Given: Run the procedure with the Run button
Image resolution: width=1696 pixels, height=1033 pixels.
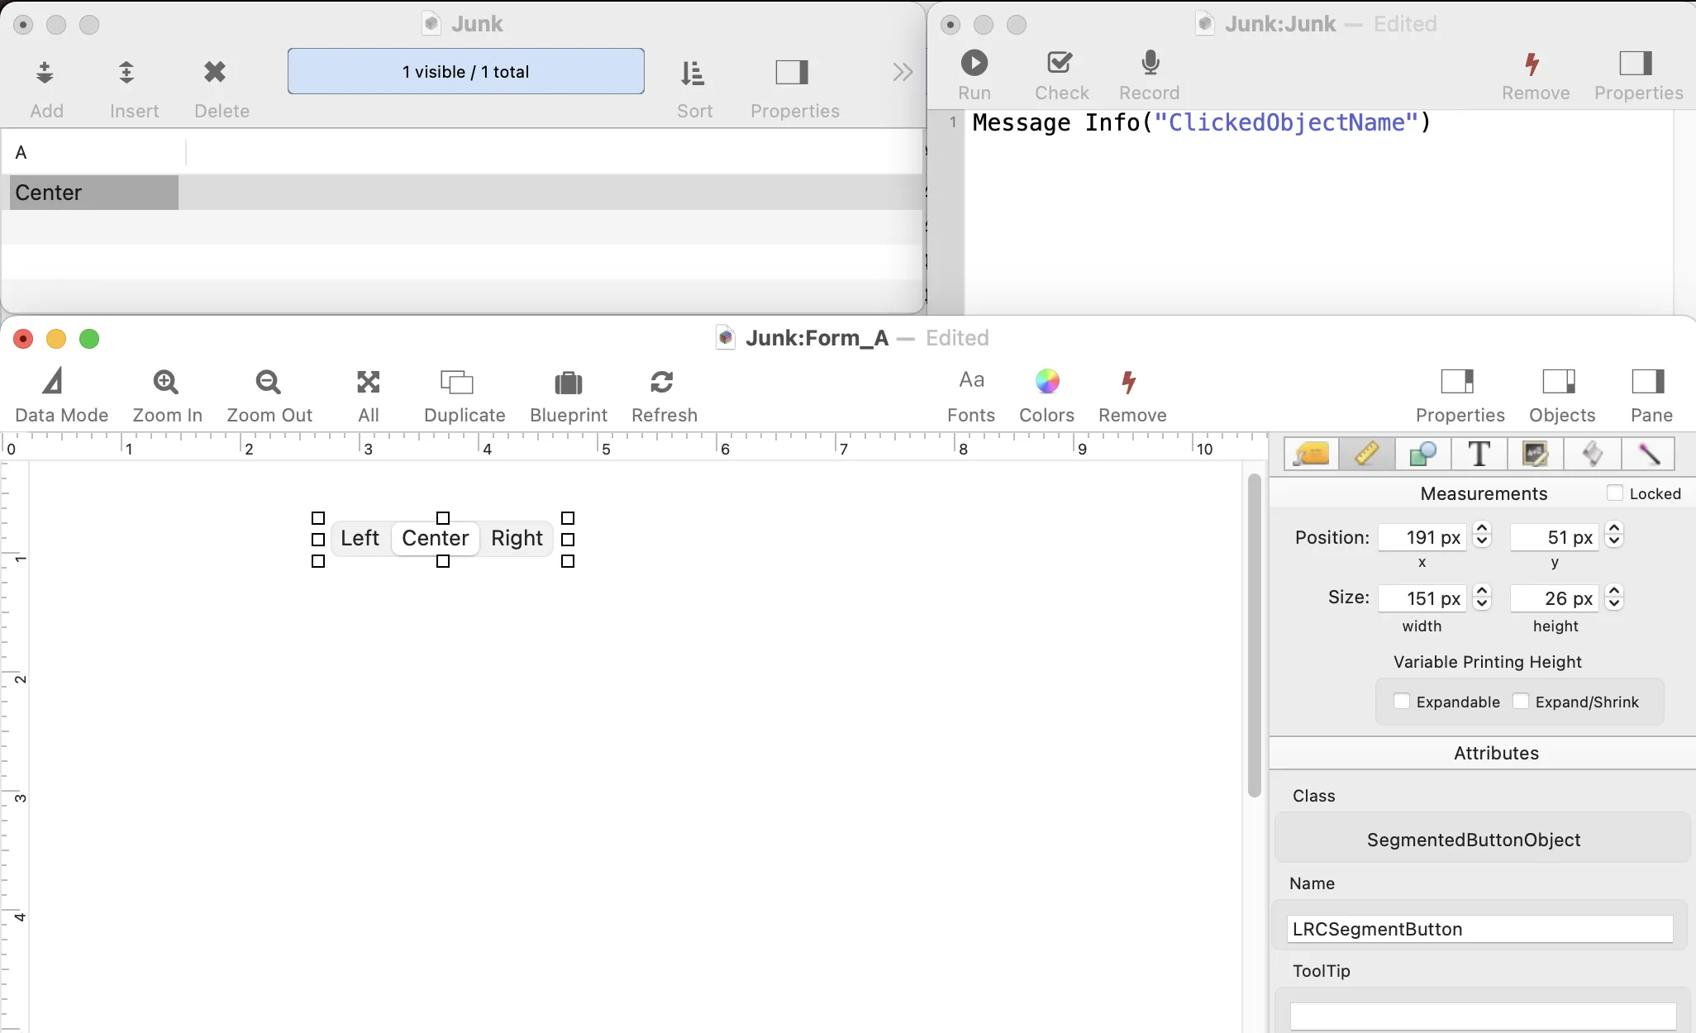Looking at the screenshot, I should tap(974, 63).
